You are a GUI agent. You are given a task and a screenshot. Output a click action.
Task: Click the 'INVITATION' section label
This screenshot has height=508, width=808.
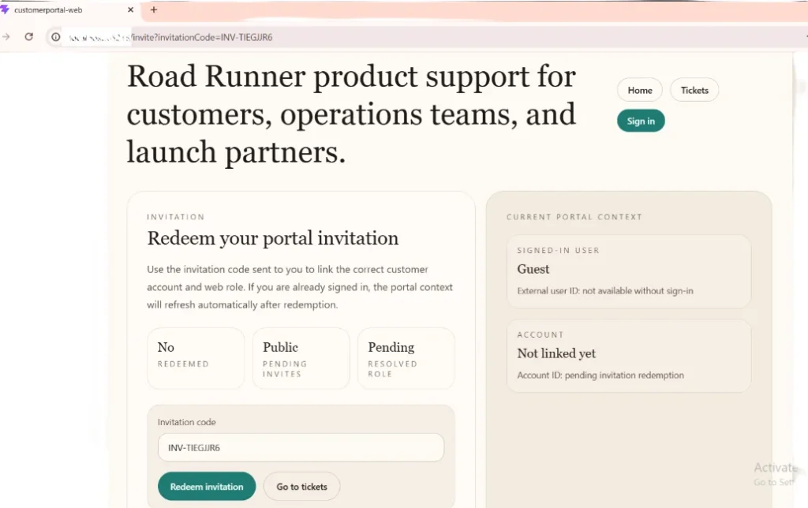[x=176, y=217]
